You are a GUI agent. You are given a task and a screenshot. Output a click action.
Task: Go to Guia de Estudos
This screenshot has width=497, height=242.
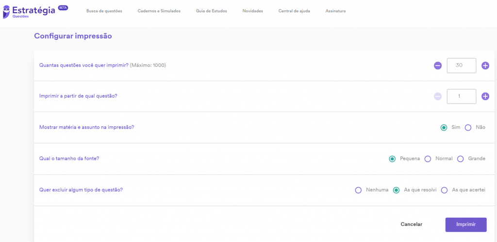[212, 11]
